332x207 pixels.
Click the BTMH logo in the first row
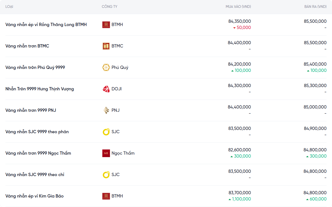pyautogui.click(x=106, y=25)
